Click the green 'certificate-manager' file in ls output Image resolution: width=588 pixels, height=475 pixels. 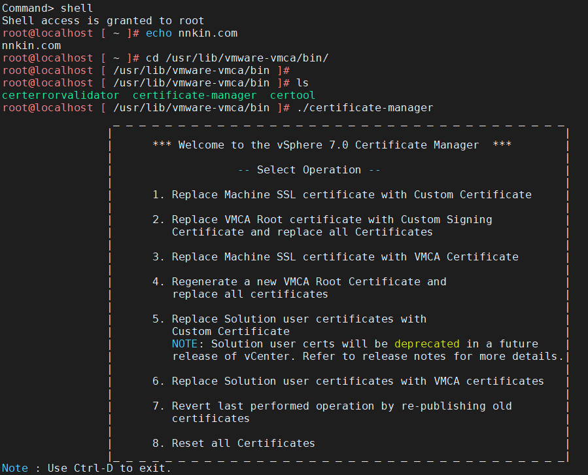click(194, 96)
